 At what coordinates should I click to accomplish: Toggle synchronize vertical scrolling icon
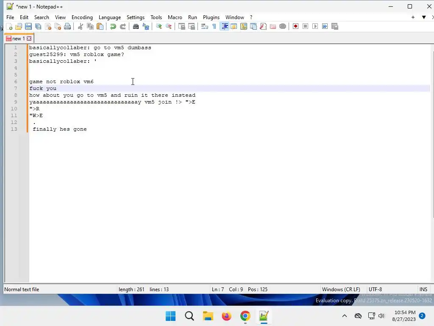point(181,26)
